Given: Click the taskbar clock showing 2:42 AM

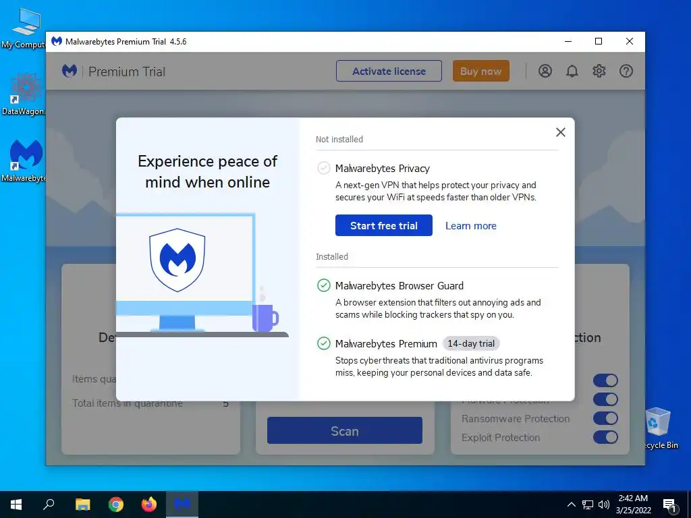Looking at the screenshot, I should coord(633,505).
